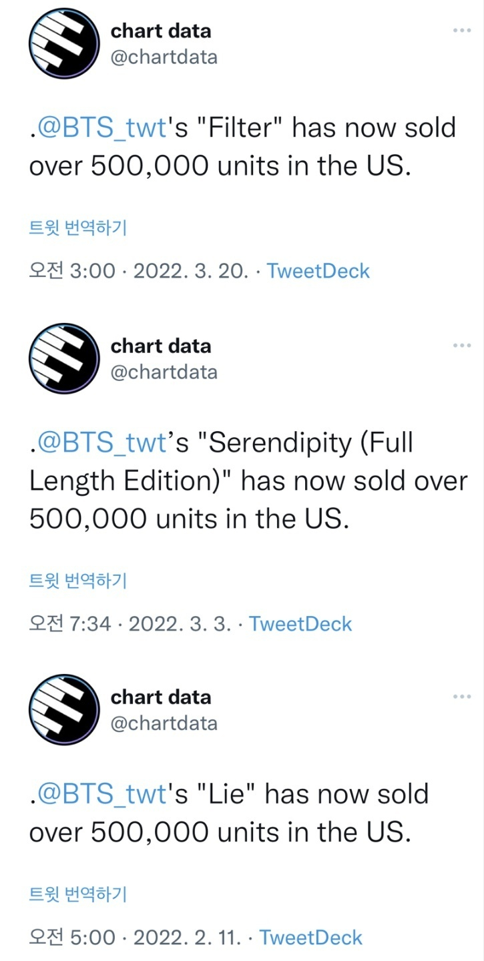The width and height of the screenshot is (484, 961).
Task: Click "chart data" display name on the "Serendipity" tweet
Action: [160, 346]
